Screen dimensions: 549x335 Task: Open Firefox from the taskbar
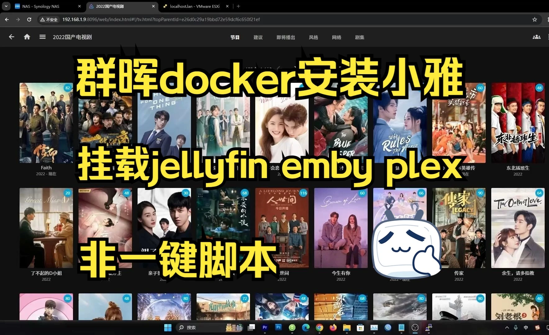[333, 328]
